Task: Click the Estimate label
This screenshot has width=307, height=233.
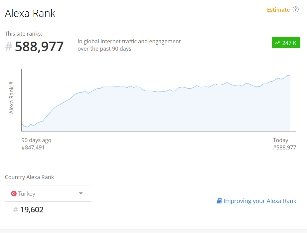Action: click(x=278, y=10)
